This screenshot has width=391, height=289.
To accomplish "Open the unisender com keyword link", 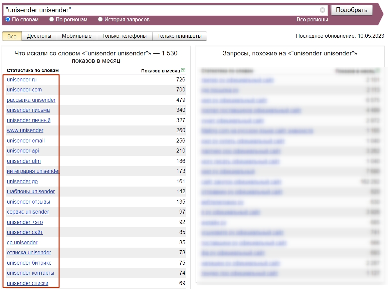I will pos(24,90).
